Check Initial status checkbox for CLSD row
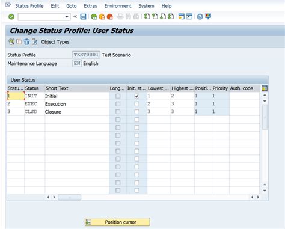The image size is (285, 229). point(137,112)
